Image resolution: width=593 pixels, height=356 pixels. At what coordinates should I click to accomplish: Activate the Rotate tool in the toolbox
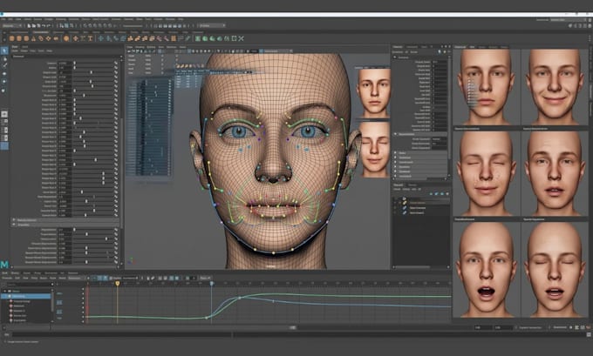[x=4, y=82]
